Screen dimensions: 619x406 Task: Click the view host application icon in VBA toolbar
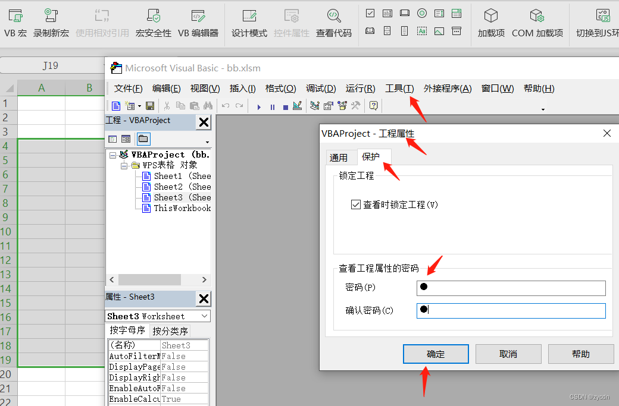click(x=116, y=106)
